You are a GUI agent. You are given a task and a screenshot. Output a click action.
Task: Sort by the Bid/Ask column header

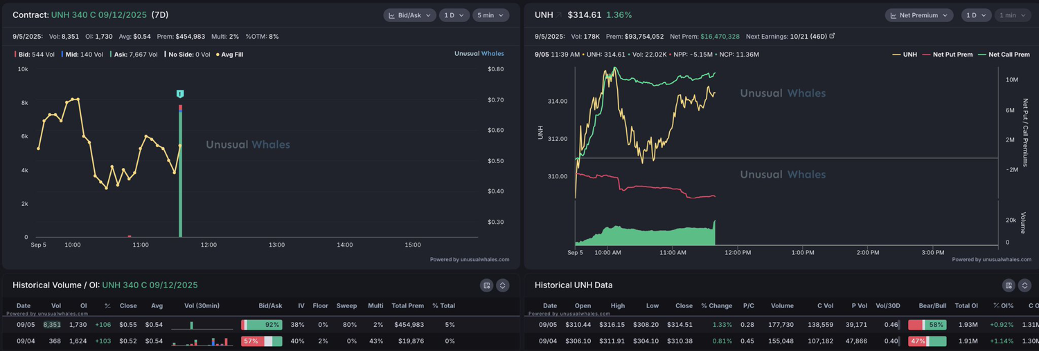(270, 305)
